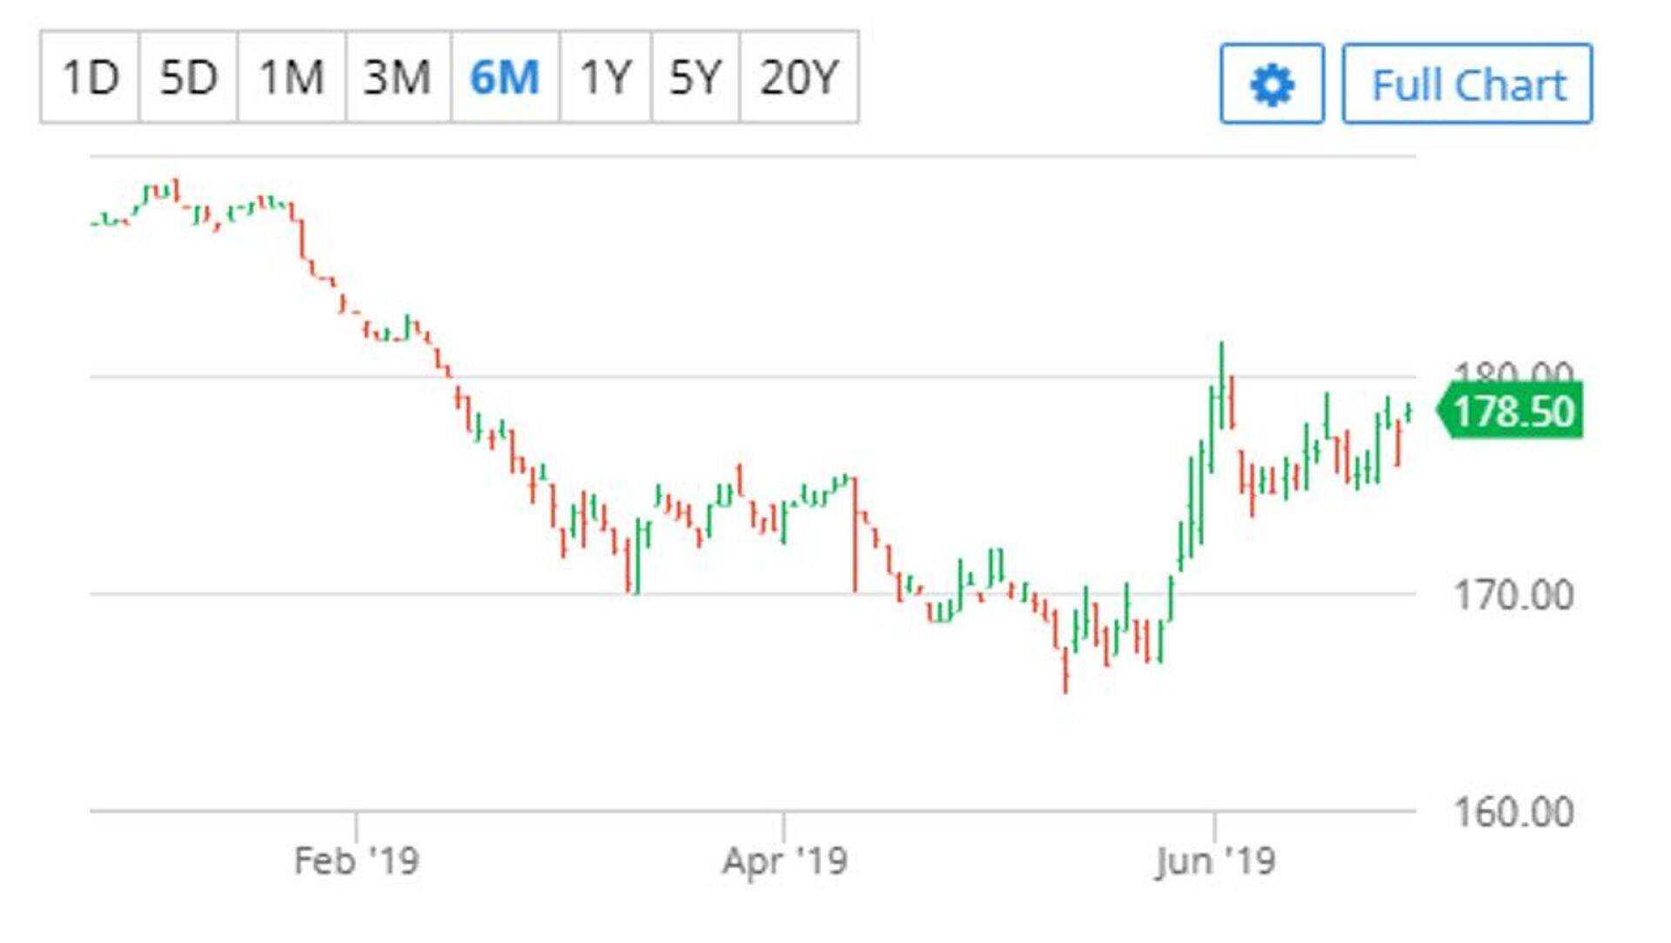1671x943 pixels.
Task: Click the Apr '19 axis label
Action: click(x=784, y=861)
